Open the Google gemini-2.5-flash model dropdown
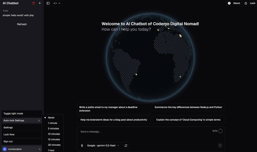257x152 pixels. click(x=103, y=145)
